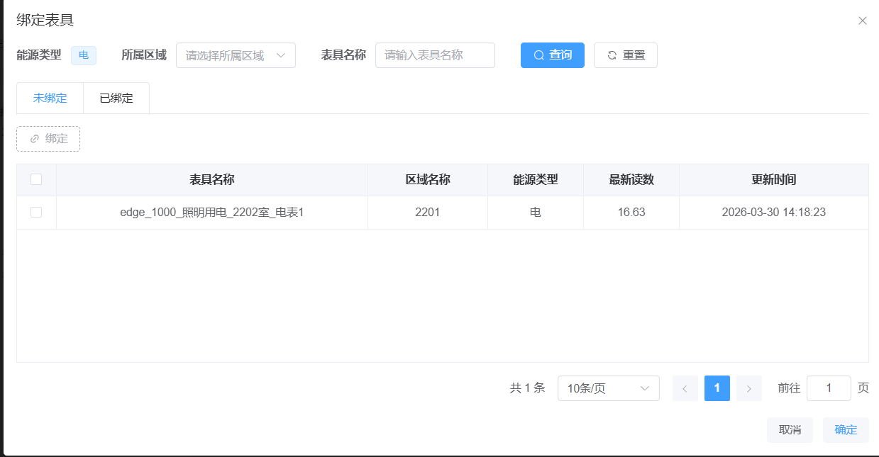Click the 2026-03-30 14:18:23 timestamp cell
The width and height of the screenshot is (879, 457).
point(774,212)
